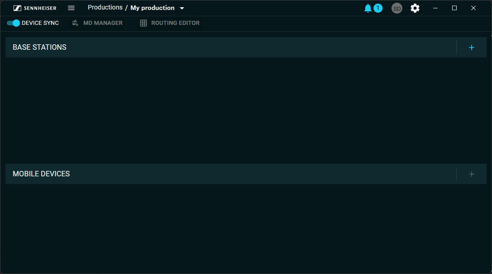Switch to the MD Manager tab label
The height and width of the screenshot is (274, 492).
pyautogui.click(x=103, y=23)
